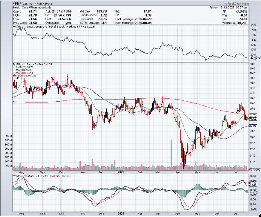The width and height of the screenshot is (261, 217).
Task: Click the 30.0 price axis label
Action: [252, 64]
